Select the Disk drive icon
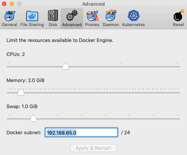187x155 pixels. point(53,15)
